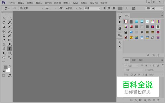This screenshot has height=103, width=165.
Task: Select the Horizontal Type tool in toolbox
Action: point(9,49)
